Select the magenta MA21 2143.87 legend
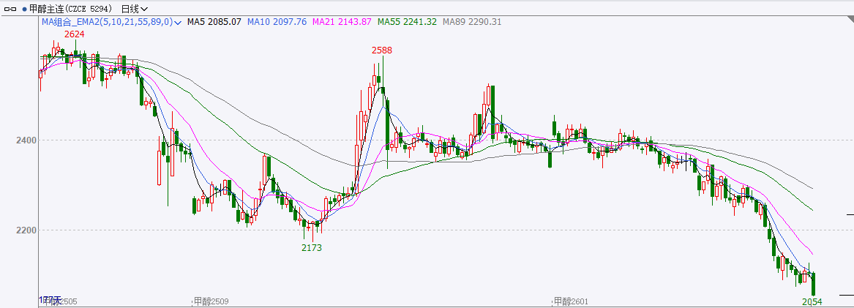This screenshot has width=854, height=308. (342, 22)
